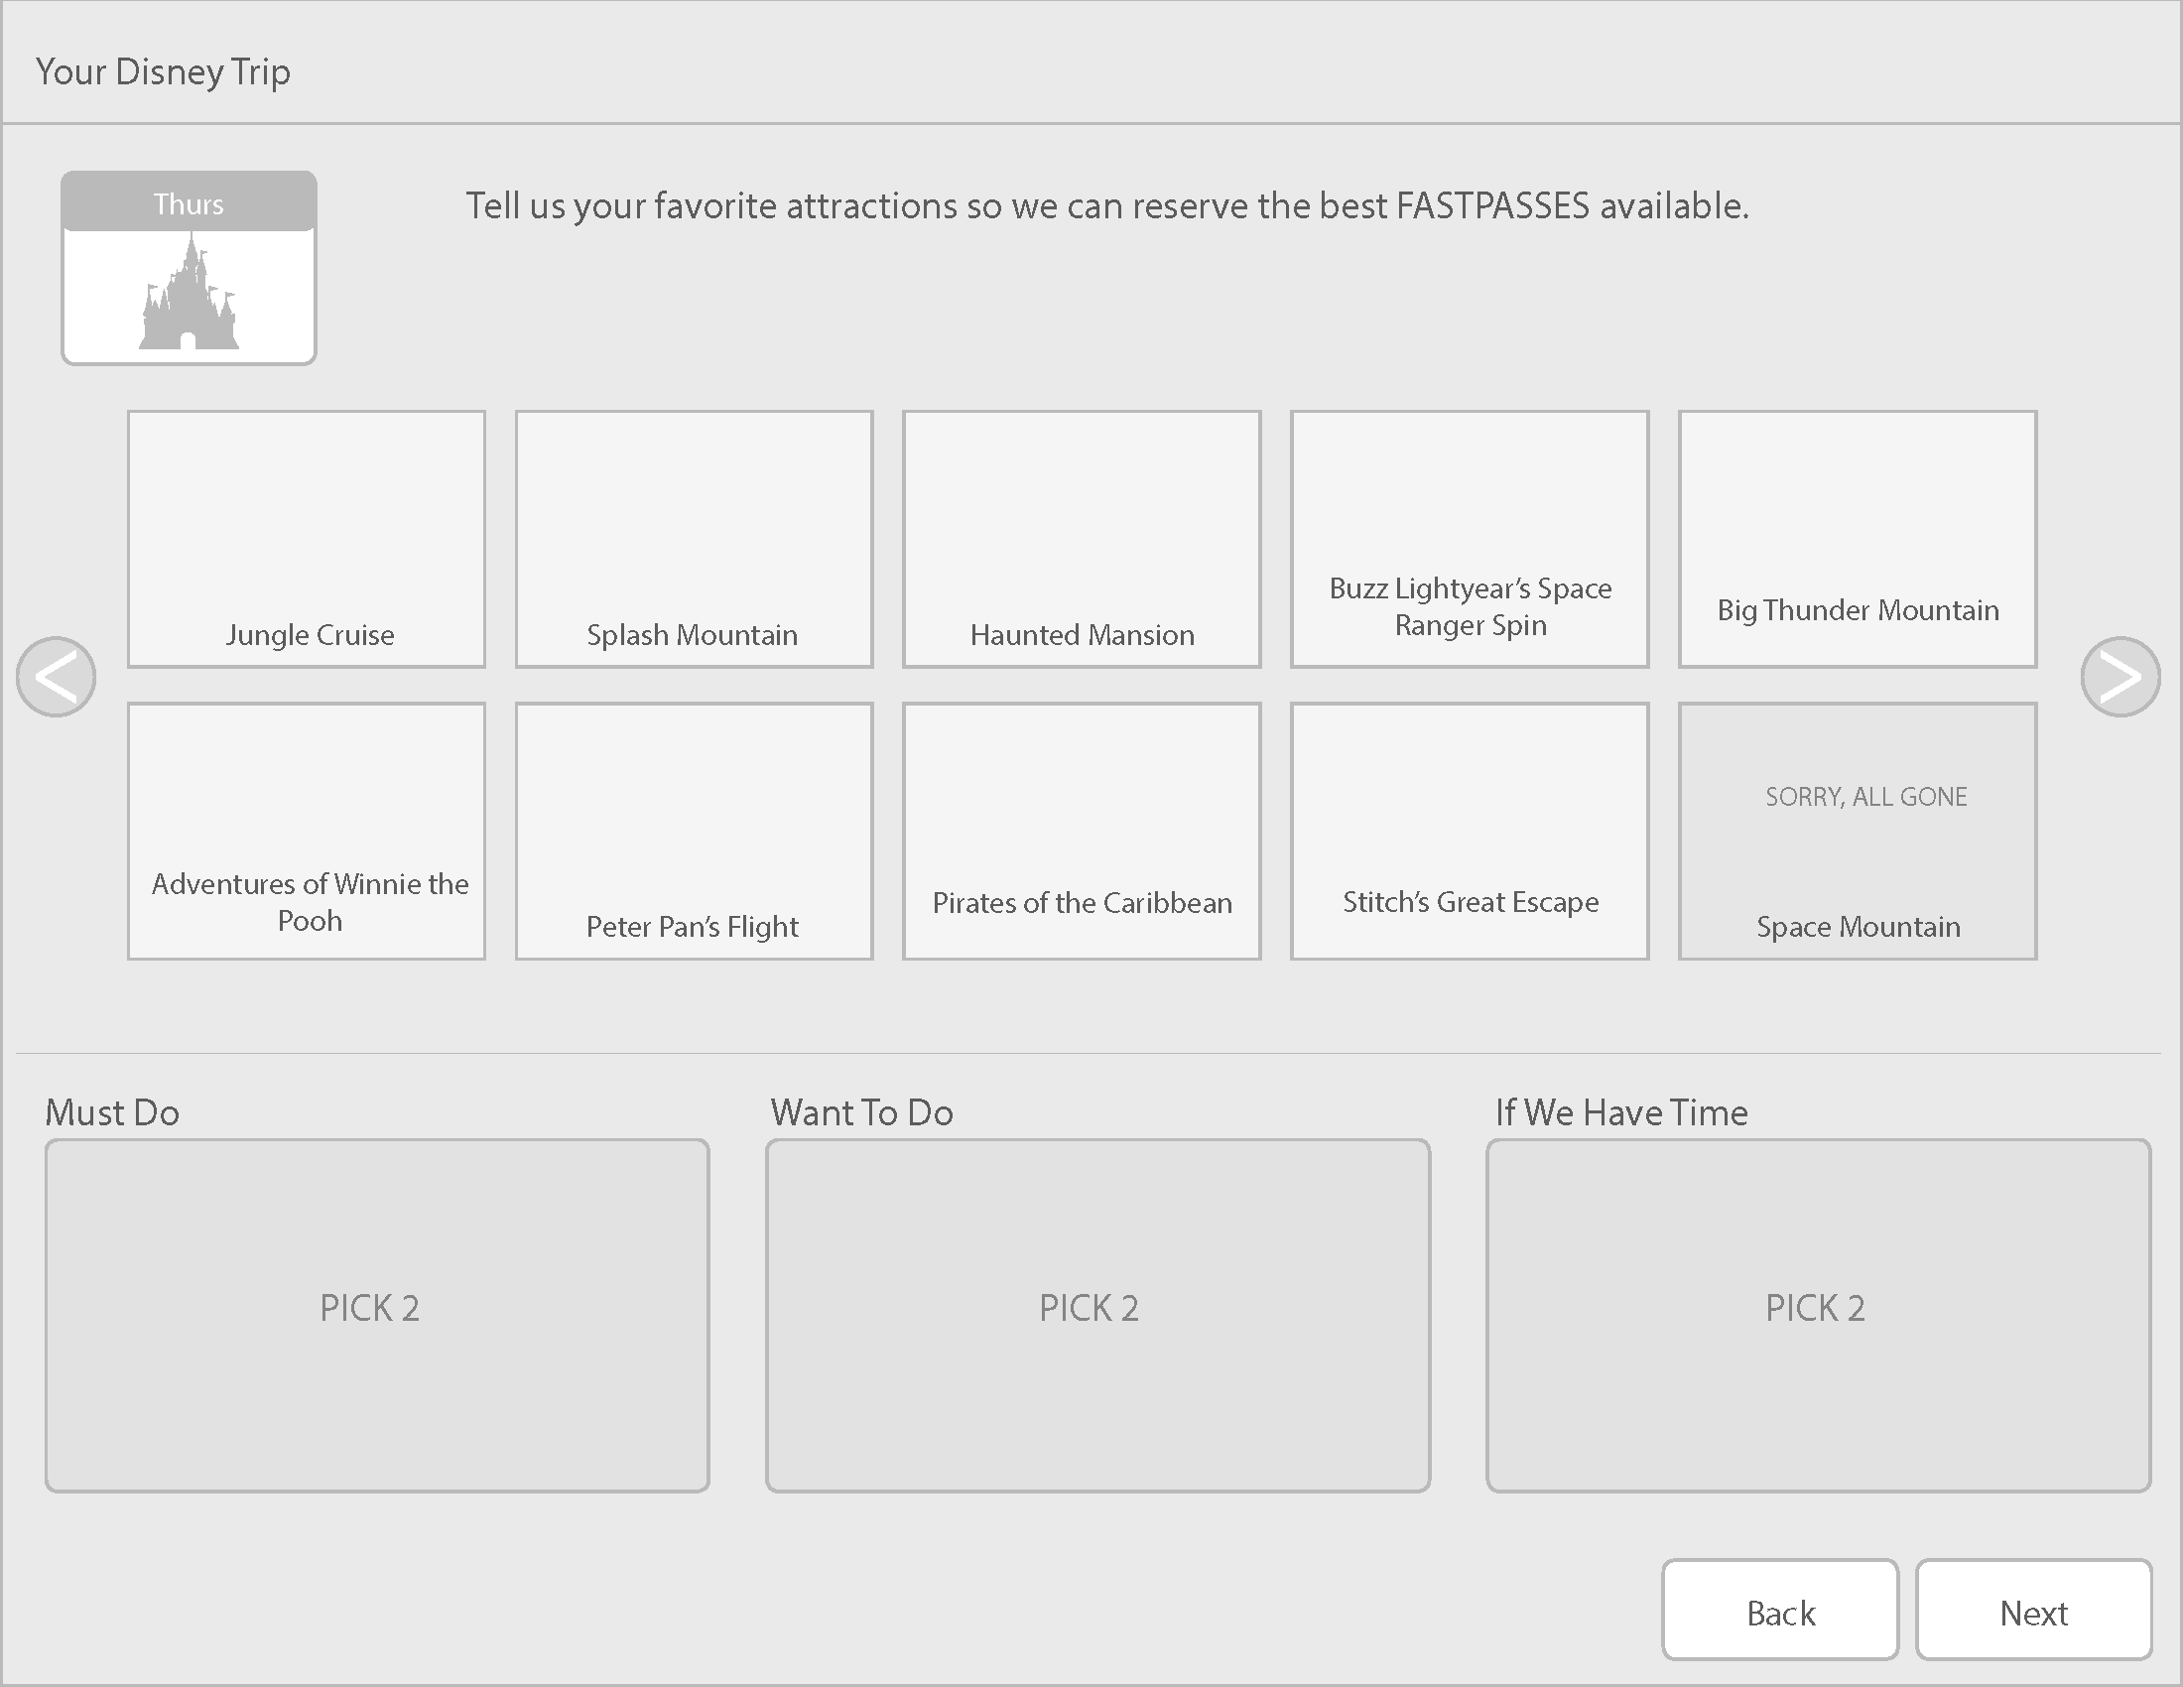Screen dimensions: 2183x1687
Task: Select Stitch's Great Escape attraction
Action: coord(1470,831)
